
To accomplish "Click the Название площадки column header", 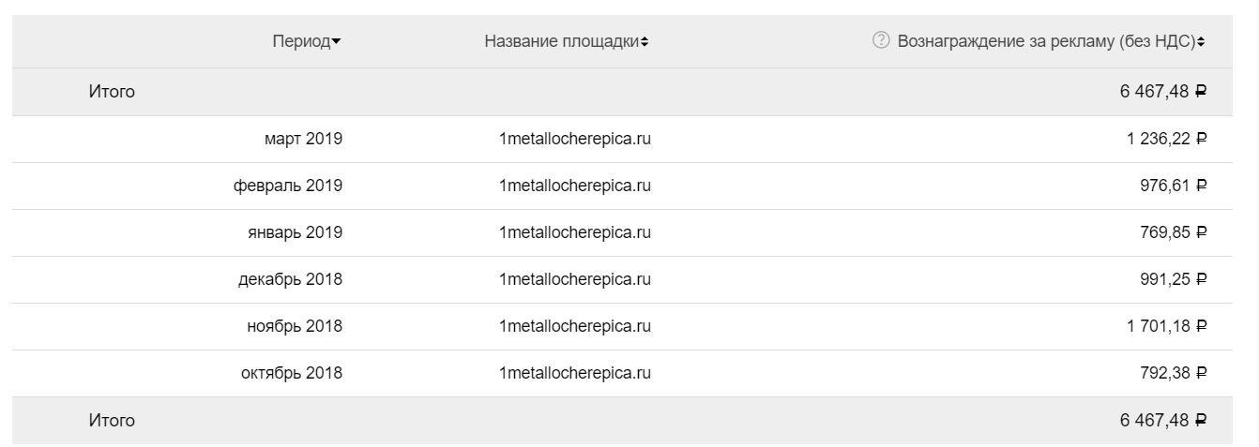I will tap(562, 41).
